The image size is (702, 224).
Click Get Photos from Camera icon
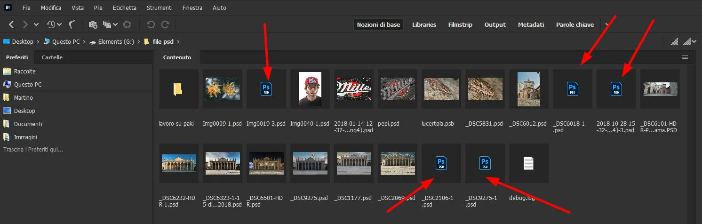(x=93, y=24)
